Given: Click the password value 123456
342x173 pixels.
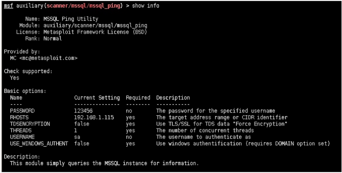Looking at the screenshot, I should tap(83, 111).
